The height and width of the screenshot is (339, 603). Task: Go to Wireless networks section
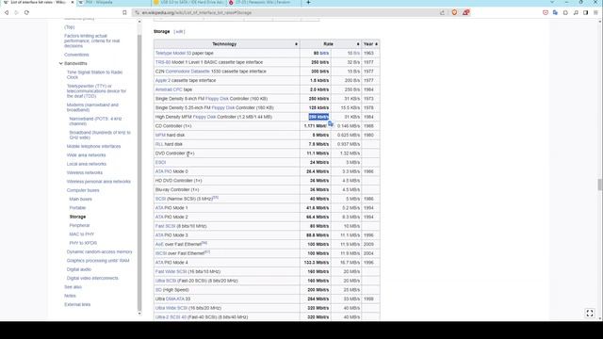point(85,173)
